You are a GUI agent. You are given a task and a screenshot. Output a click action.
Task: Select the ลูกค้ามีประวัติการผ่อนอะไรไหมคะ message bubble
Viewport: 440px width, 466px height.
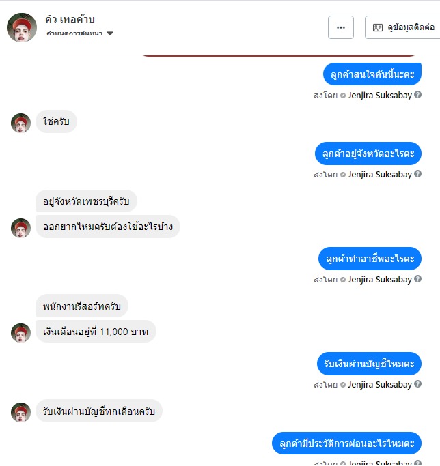click(x=346, y=443)
